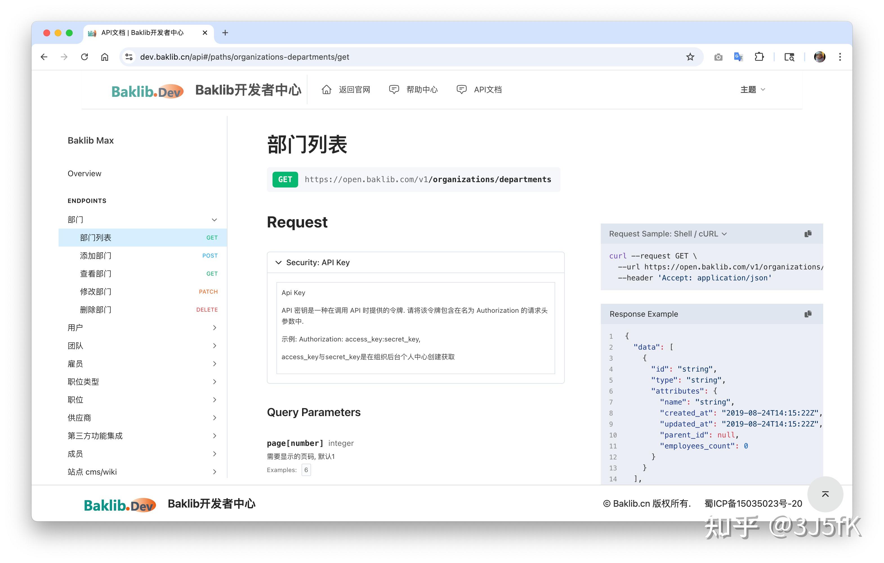
Task: Click the browser forward arrow
Action: coord(64,57)
